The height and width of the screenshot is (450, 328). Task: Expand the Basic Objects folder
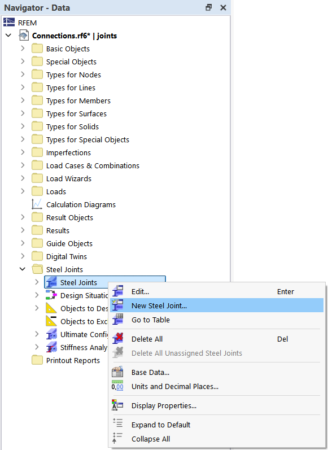(x=23, y=48)
